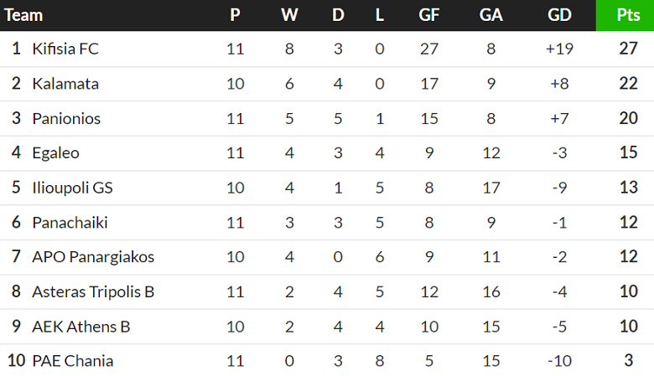Click the green Pts column header
Image resolution: width=654 pixels, height=376 pixels.
[629, 15]
